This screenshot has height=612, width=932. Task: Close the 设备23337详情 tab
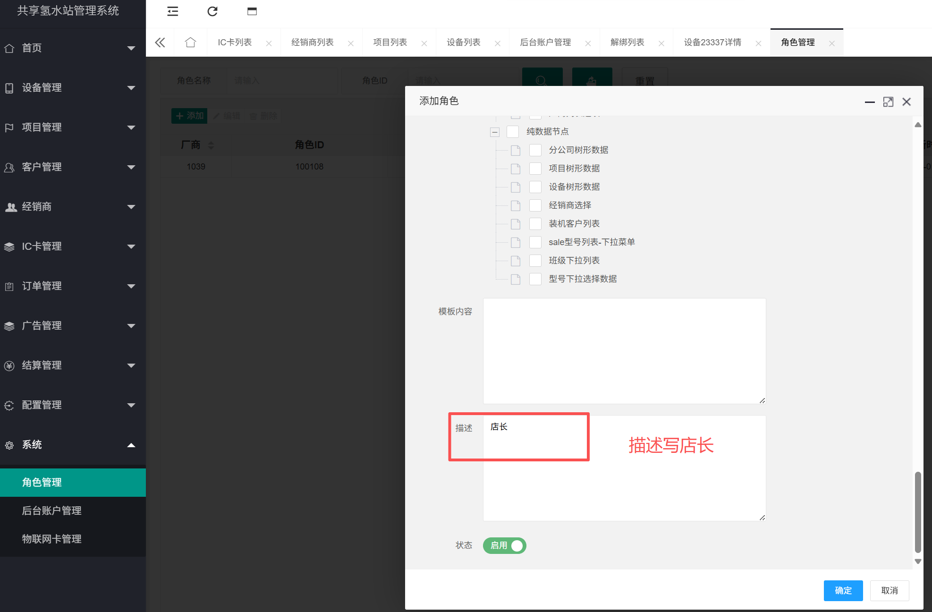coord(758,43)
